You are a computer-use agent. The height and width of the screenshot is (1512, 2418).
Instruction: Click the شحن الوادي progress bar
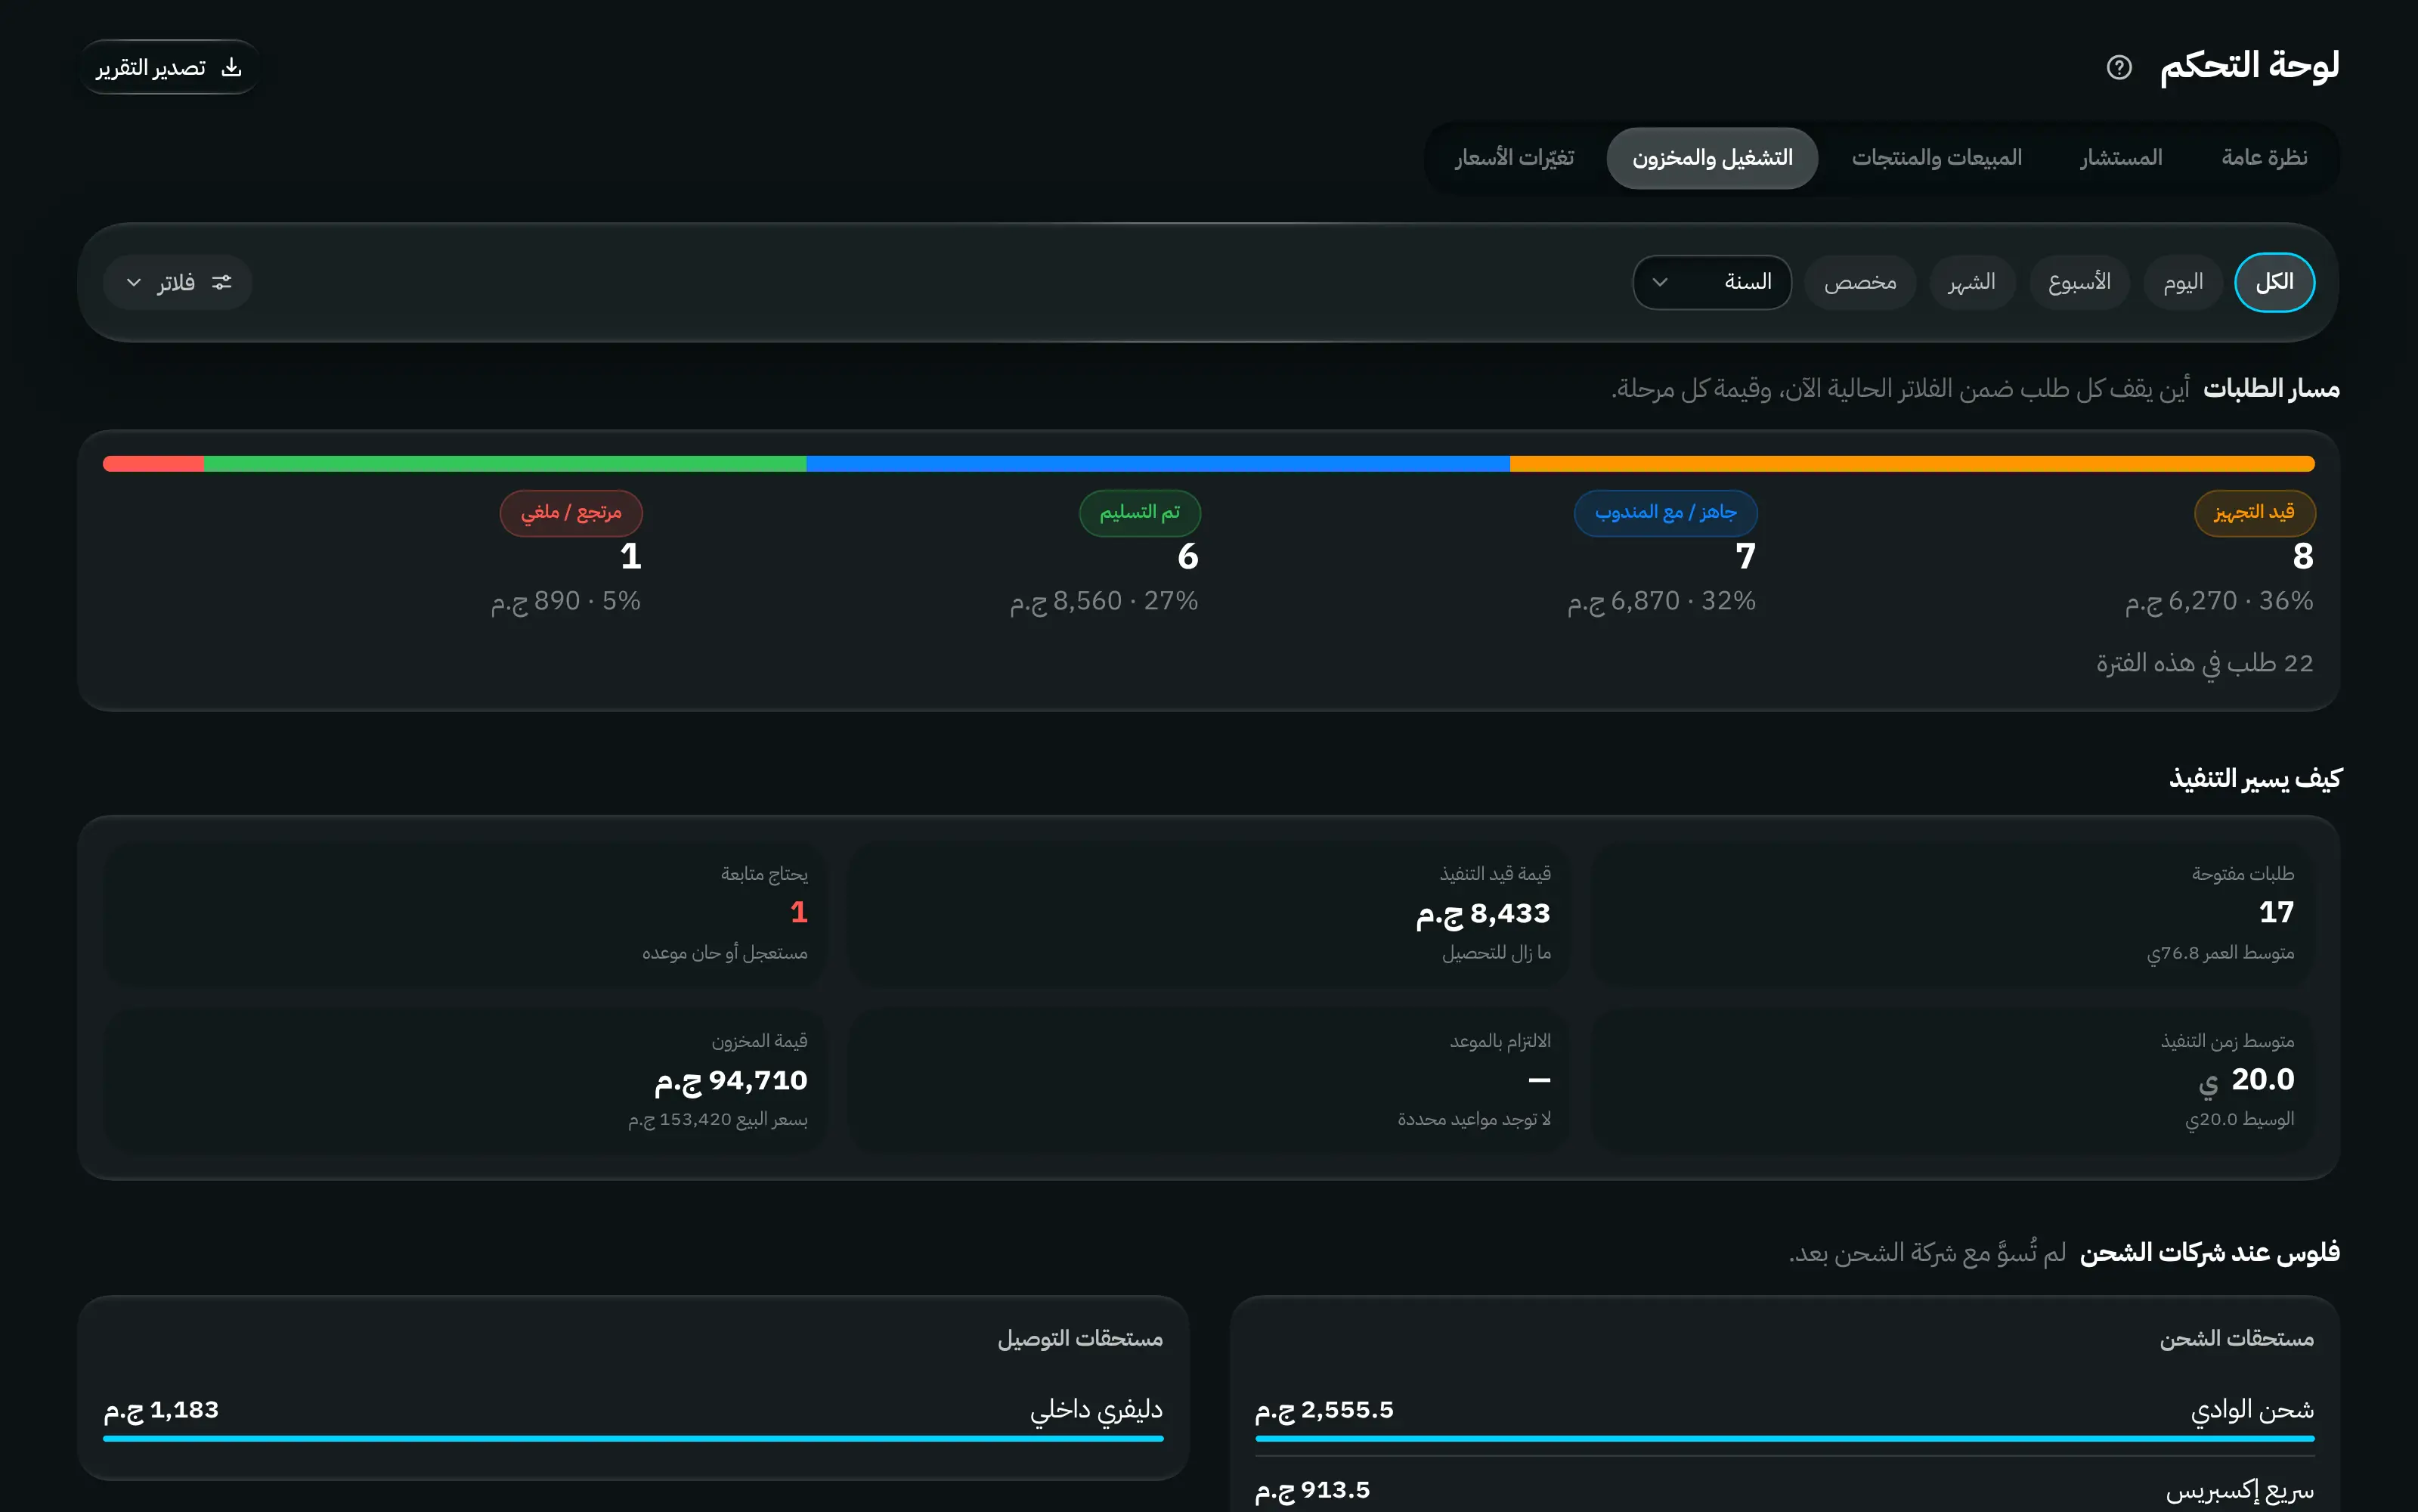(x=1785, y=1438)
